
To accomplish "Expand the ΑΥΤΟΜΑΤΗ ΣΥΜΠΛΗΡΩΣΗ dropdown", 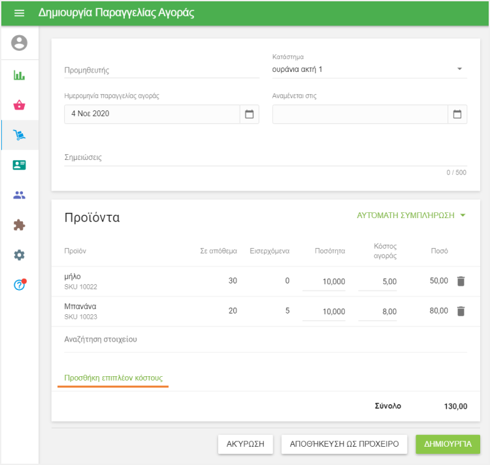I will point(412,215).
